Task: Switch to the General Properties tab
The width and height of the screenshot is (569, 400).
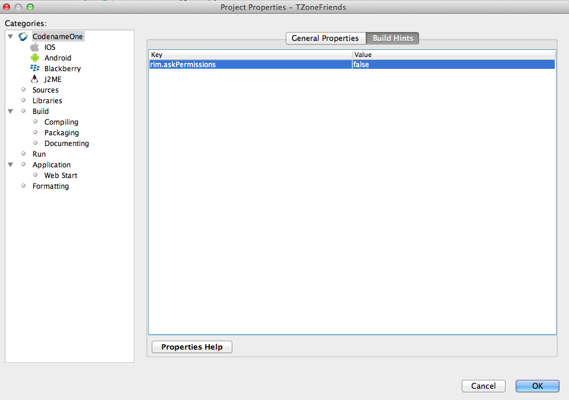Action: (x=325, y=38)
